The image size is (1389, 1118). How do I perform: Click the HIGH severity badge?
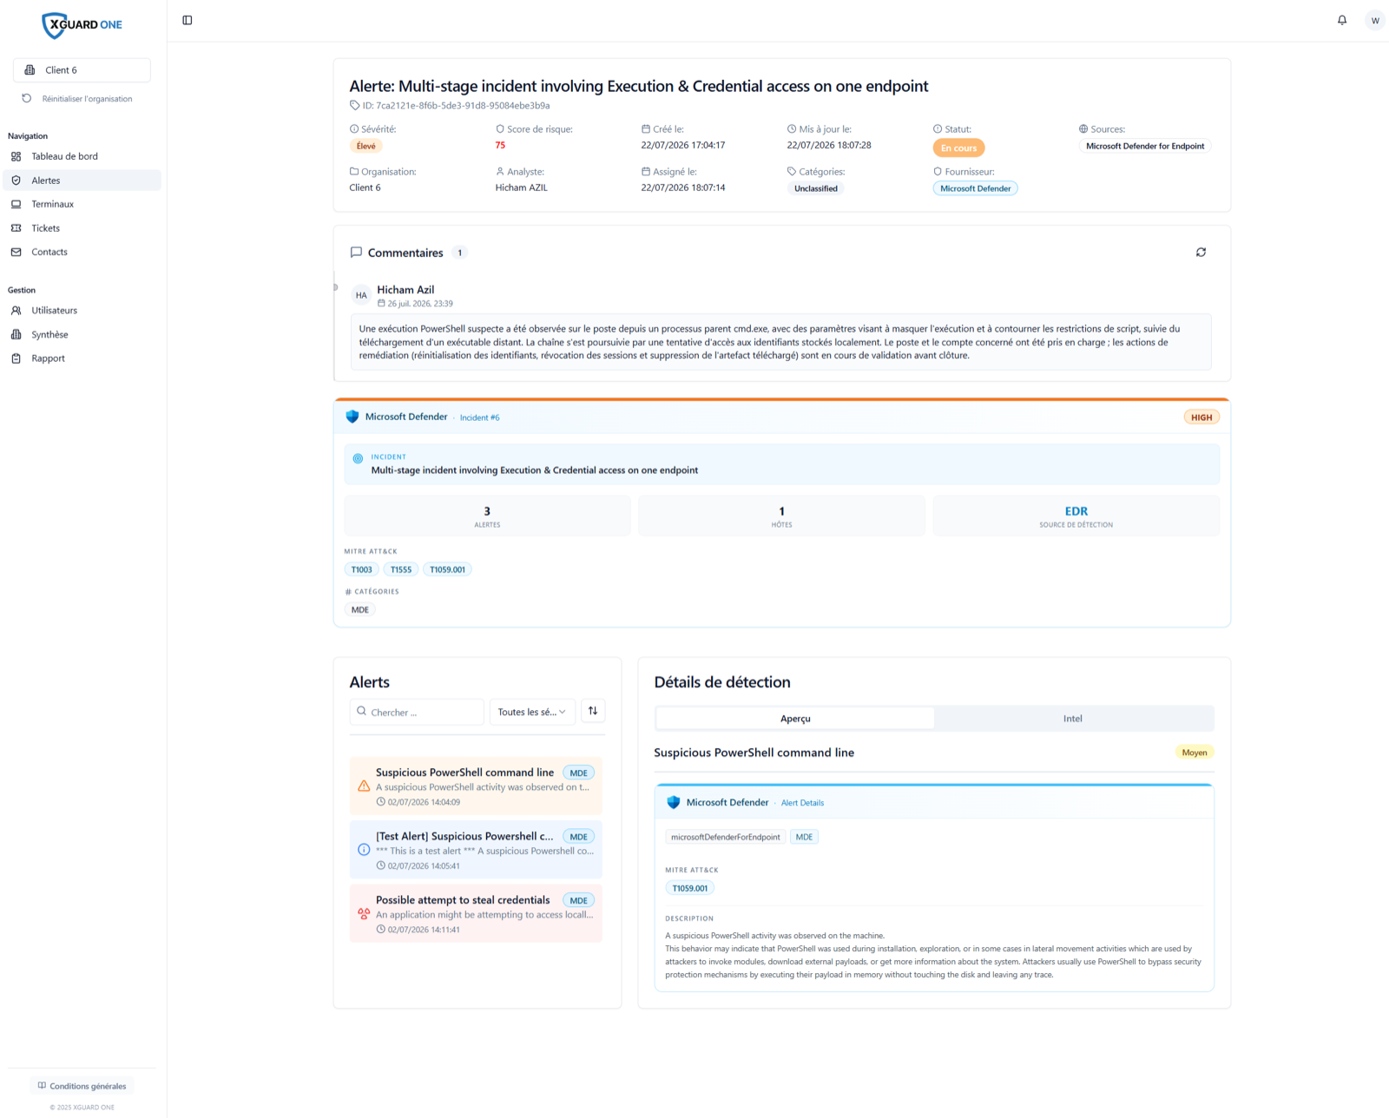point(1201,418)
